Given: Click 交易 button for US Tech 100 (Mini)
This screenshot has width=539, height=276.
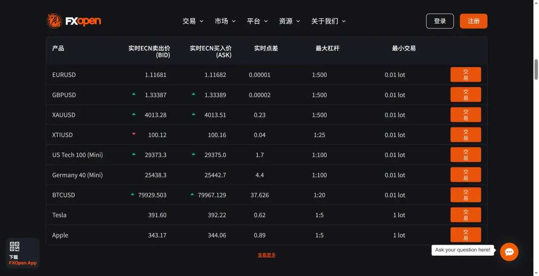Looking at the screenshot, I should pyautogui.click(x=466, y=155).
